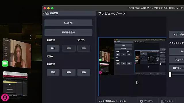
Task: Select the FaceTime video call window
Action: pos(18,53)
